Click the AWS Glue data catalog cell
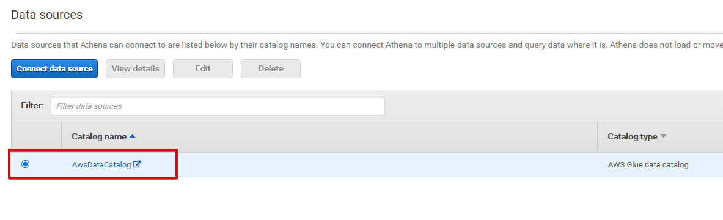Screen dimensions: 723x220 [648, 164]
